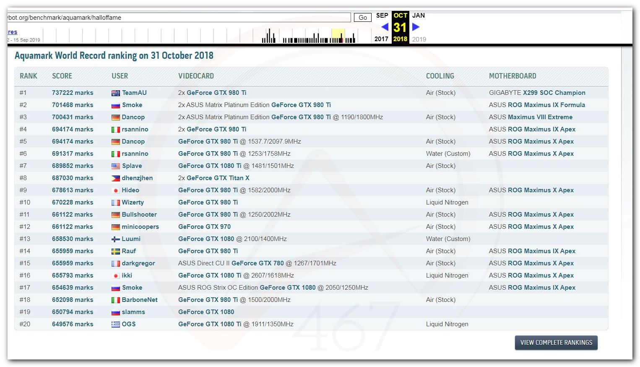Click the Swedish flag beside Rauf
Image resolution: width=640 pixels, height=367 pixels.
(116, 252)
